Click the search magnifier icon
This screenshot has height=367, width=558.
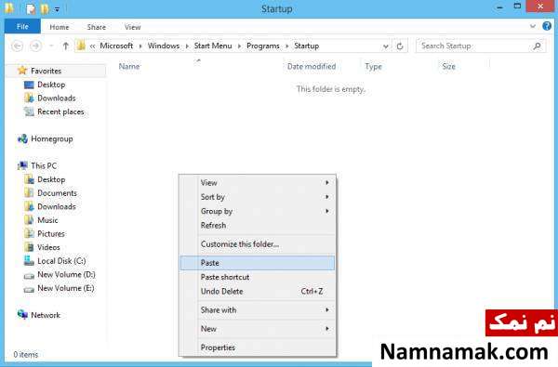537,46
